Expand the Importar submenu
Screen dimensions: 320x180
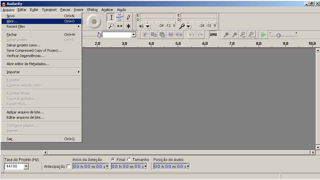42,72
